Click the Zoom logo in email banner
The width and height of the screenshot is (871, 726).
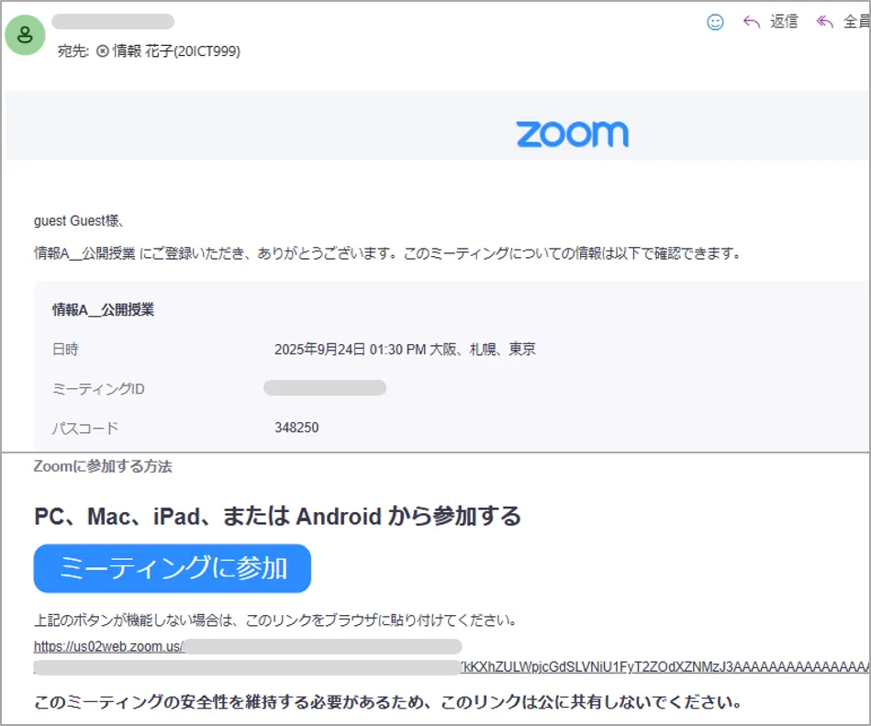tap(572, 134)
